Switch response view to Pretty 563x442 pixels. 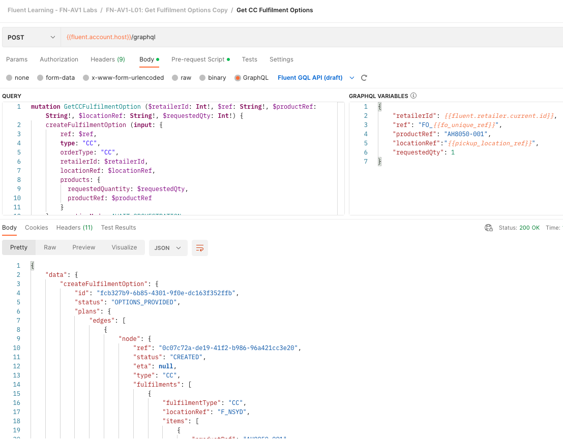[19, 247]
